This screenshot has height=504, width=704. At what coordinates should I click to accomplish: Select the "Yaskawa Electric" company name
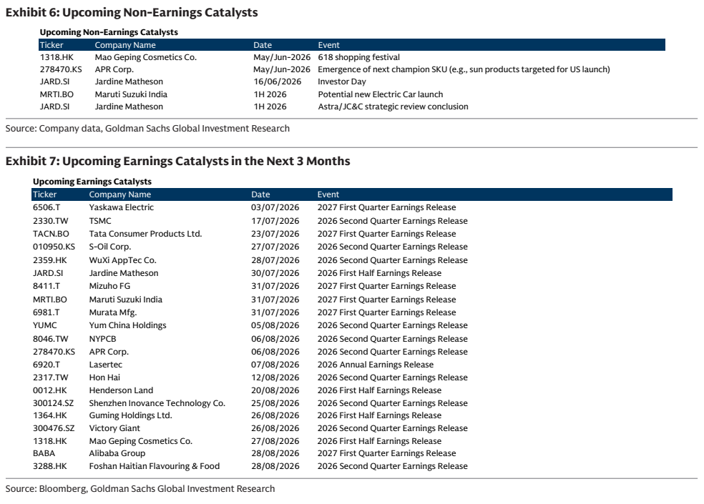121,207
